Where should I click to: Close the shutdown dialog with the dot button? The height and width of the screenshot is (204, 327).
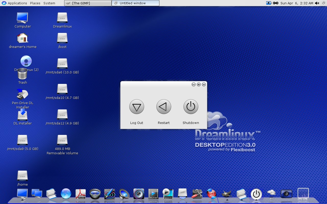coord(204,84)
